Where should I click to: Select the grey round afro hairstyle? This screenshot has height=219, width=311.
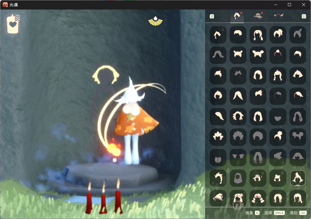point(258,137)
